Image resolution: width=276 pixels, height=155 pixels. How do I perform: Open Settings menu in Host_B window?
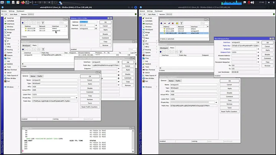150,11
